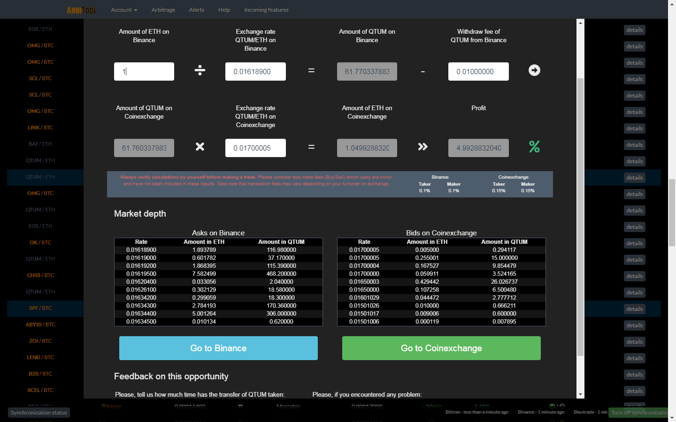
Task: Click the Amount of QTUM on Binance result
Action: tap(367, 71)
